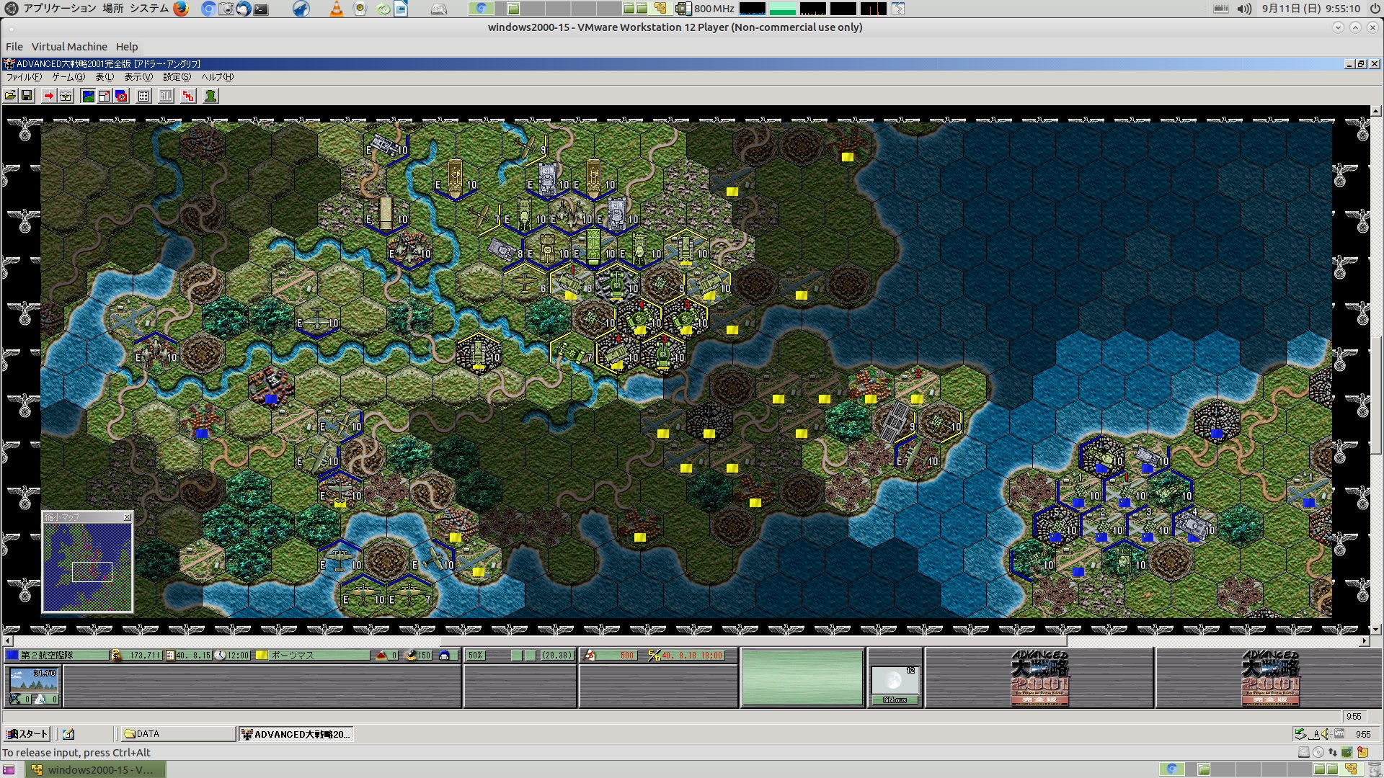Click the save floppy disk toolbar icon
1384x778 pixels.
click(27, 96)
